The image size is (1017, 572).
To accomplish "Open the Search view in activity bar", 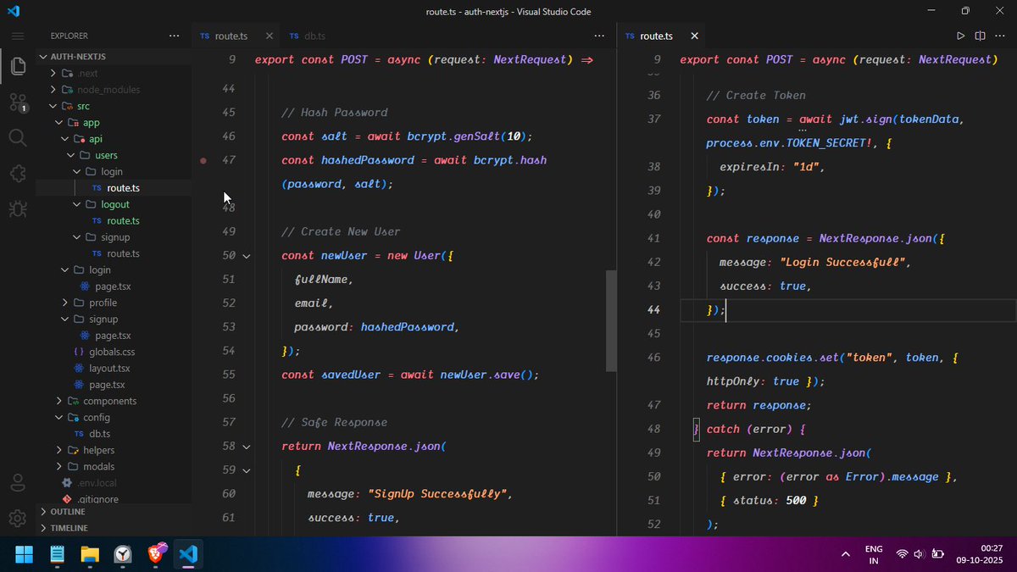I will [x=18, y=137].
